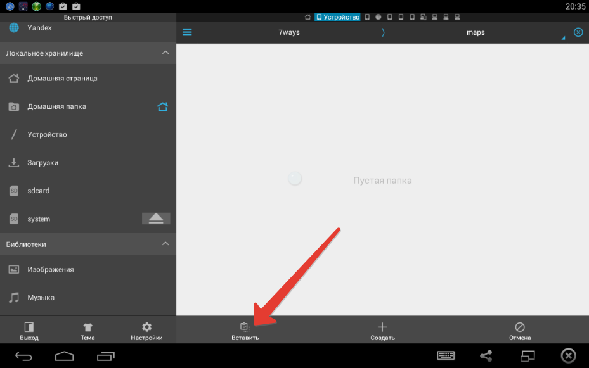This screenshot has height=368, width=589.
Task: Tap the multi-device icon in the window strip
Action: [424, 17]
